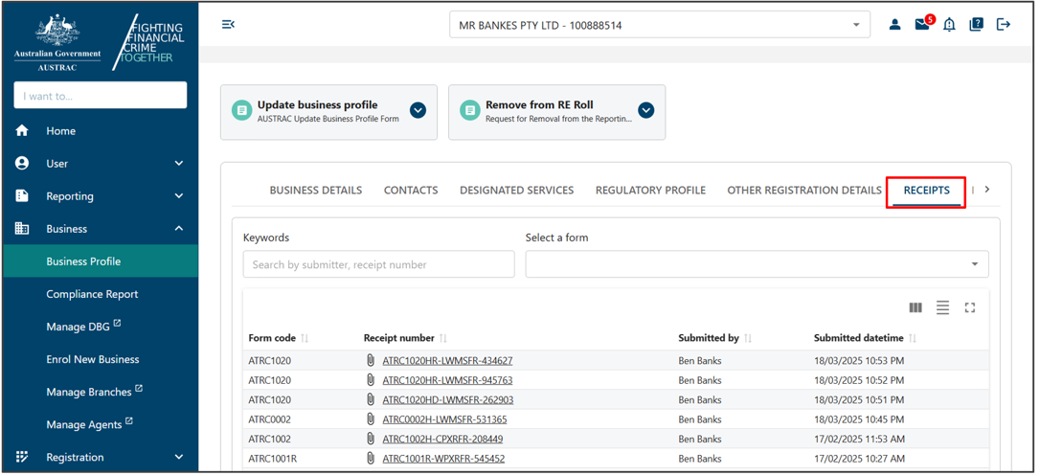Open Manage Branches external link

point(94,392)
